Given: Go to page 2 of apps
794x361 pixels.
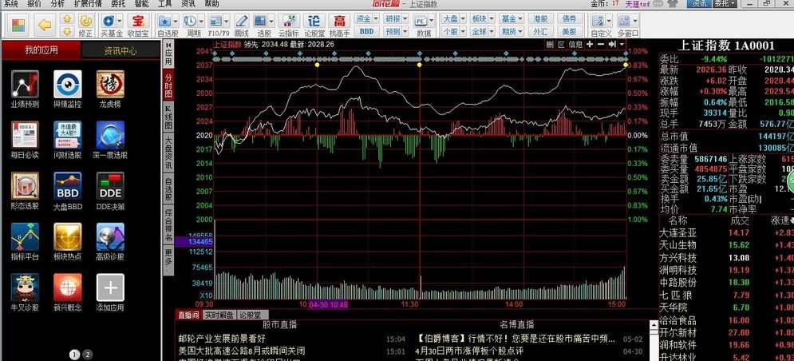Looking at the screenshot, I should (88, 354).
